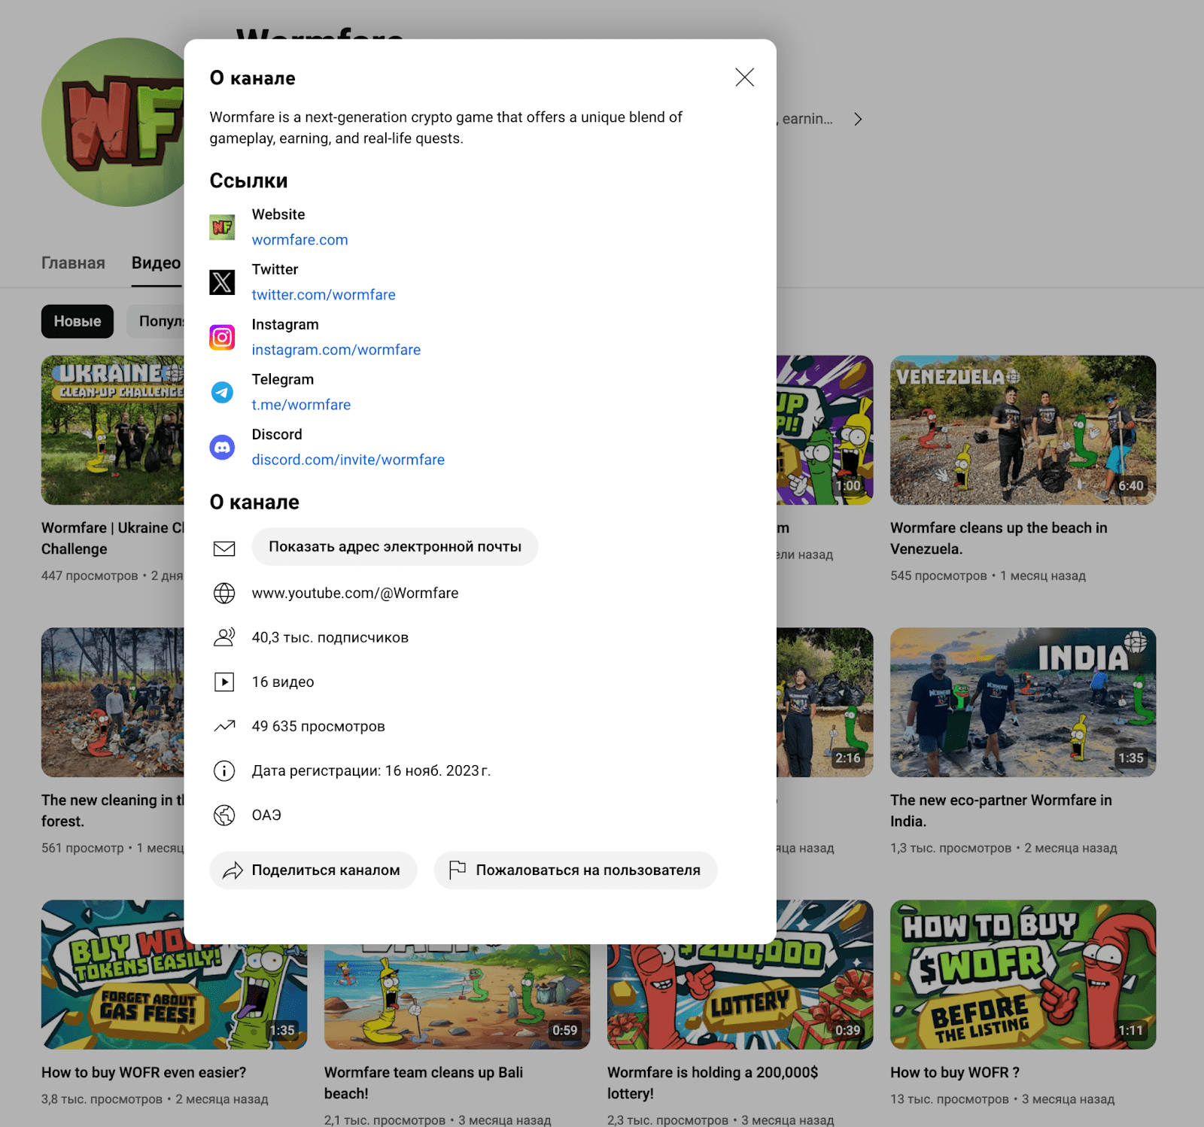This screenshot has height=1127, width=1204.
Task: Select the 40,3 тыс. подписчиков text
Action: coord(330,637)
